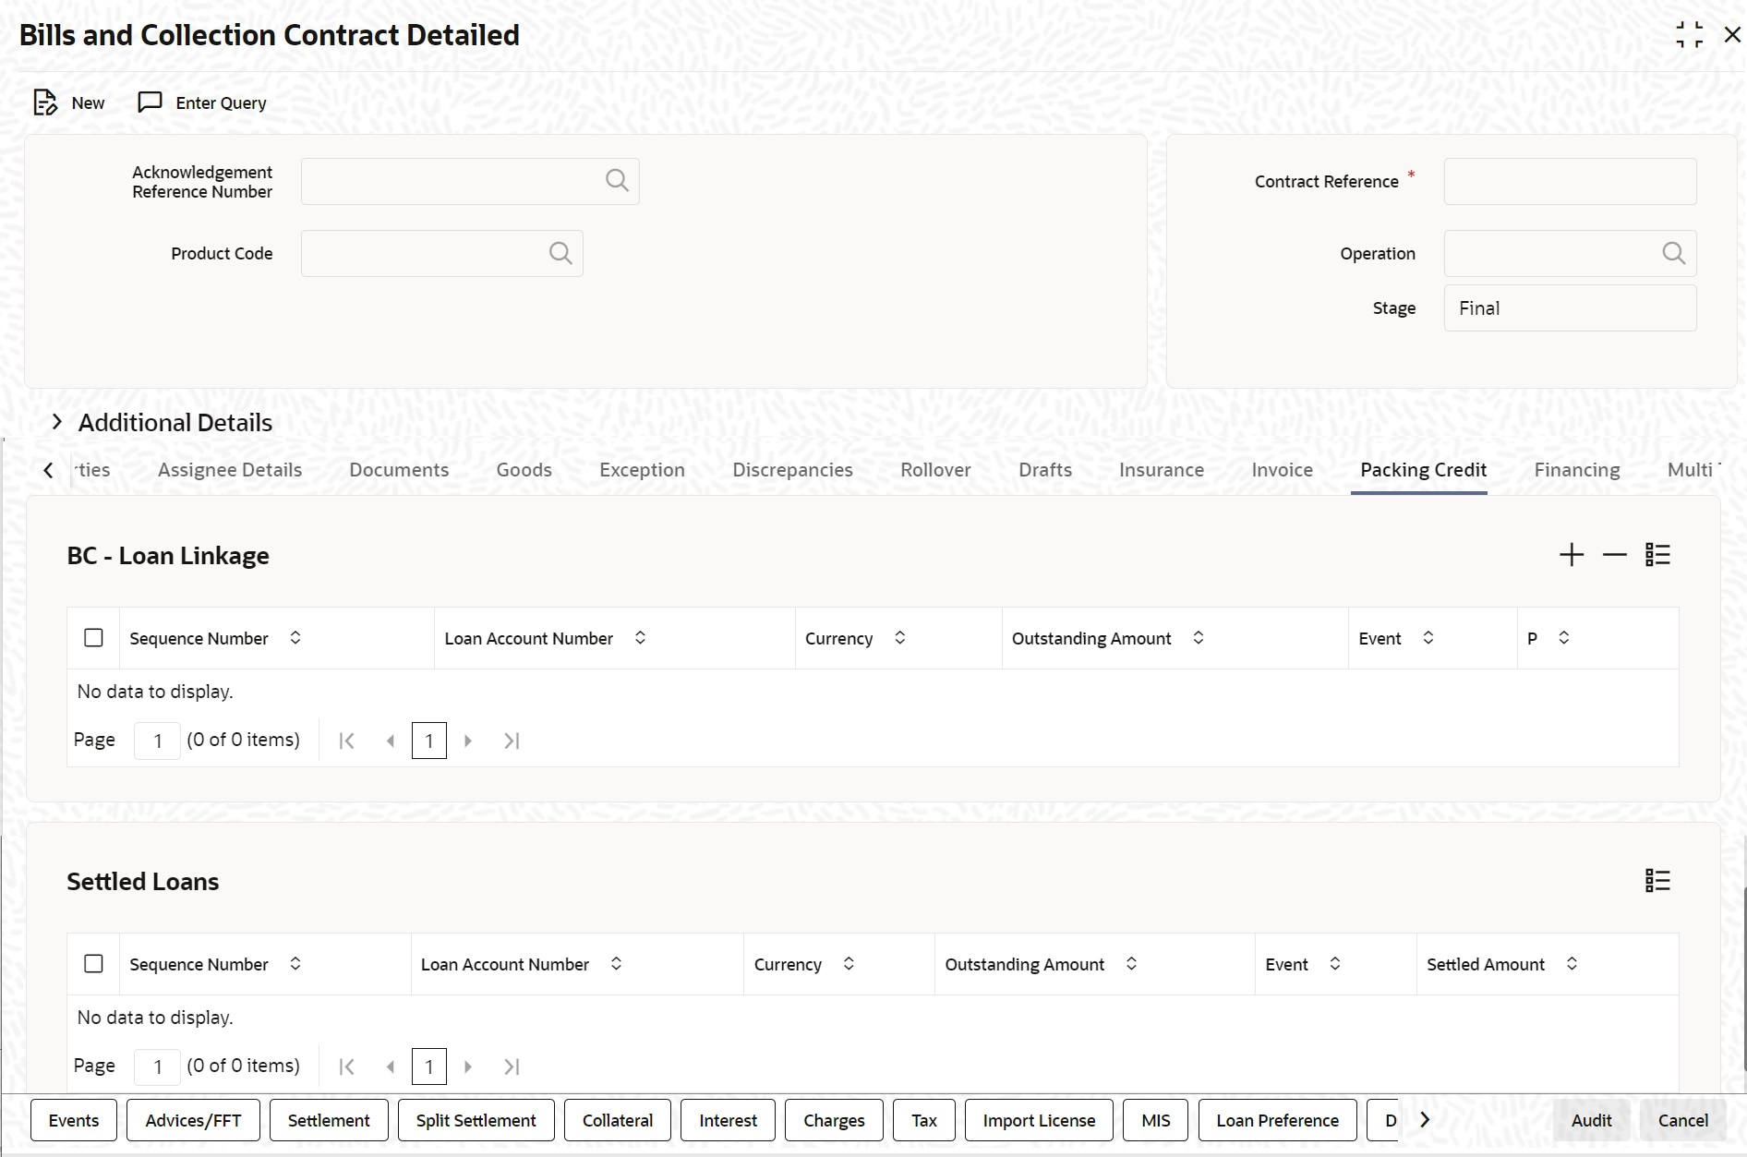This screenshot has width=1747, height=1157.
Task: Show more bottom buttons with right chevron
Action: pyautogui.click(x=1425, y=1120)
